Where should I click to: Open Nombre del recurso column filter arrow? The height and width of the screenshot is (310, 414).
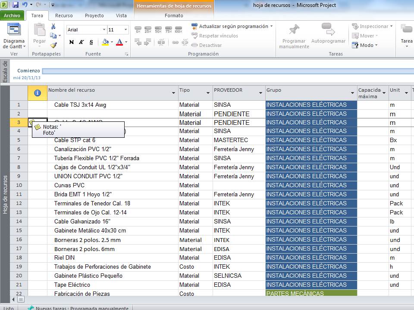pos(173,93)
